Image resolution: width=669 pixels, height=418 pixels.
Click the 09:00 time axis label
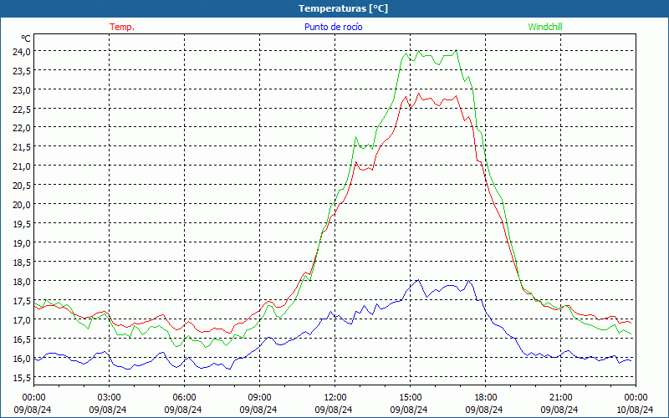pyautogui.click(x=259, y=397)
